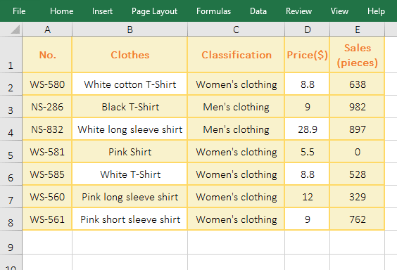Click the Select All corner triangle
This screenshot has height=270, width=397.
point(15,30)
